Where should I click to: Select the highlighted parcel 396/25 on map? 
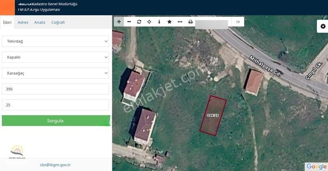213,115
